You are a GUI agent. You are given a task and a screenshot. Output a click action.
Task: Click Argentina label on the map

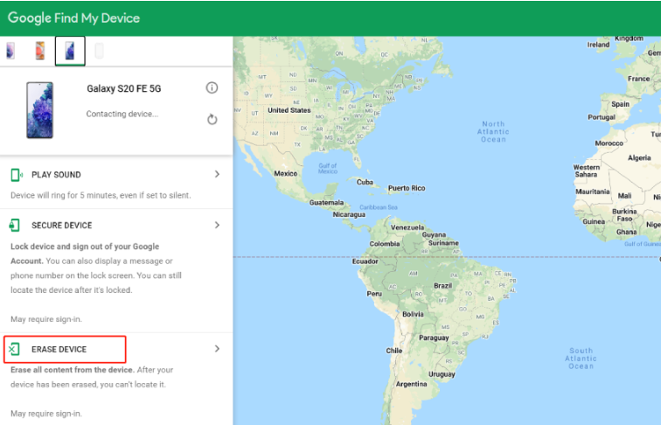click(x=411, y=384)
